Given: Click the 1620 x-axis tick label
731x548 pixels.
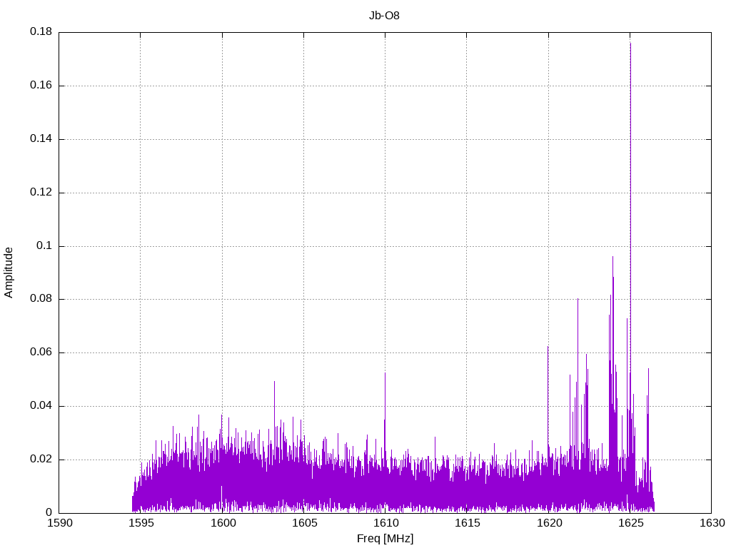Looking at the screenshot, I should click(549, 523).
